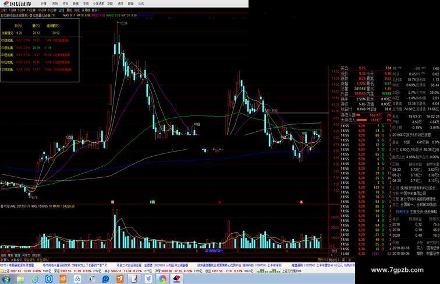The image size is (440, 284).
Task: Open the Windows Start button
Action: (x=6, y=279)
